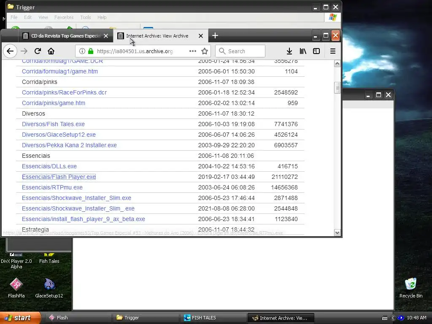Screen dimensions: 432x324
Task: Switch to FISH TALES taskbar button
Action: tap(213, 318)
